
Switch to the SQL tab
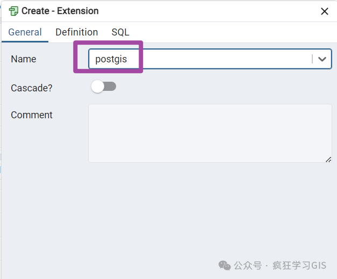coord(120,32)
